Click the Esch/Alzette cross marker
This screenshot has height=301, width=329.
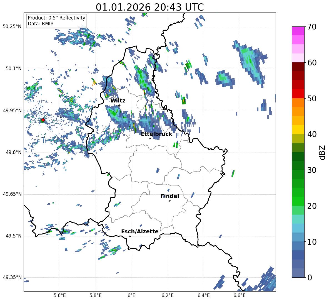[130, 236]
